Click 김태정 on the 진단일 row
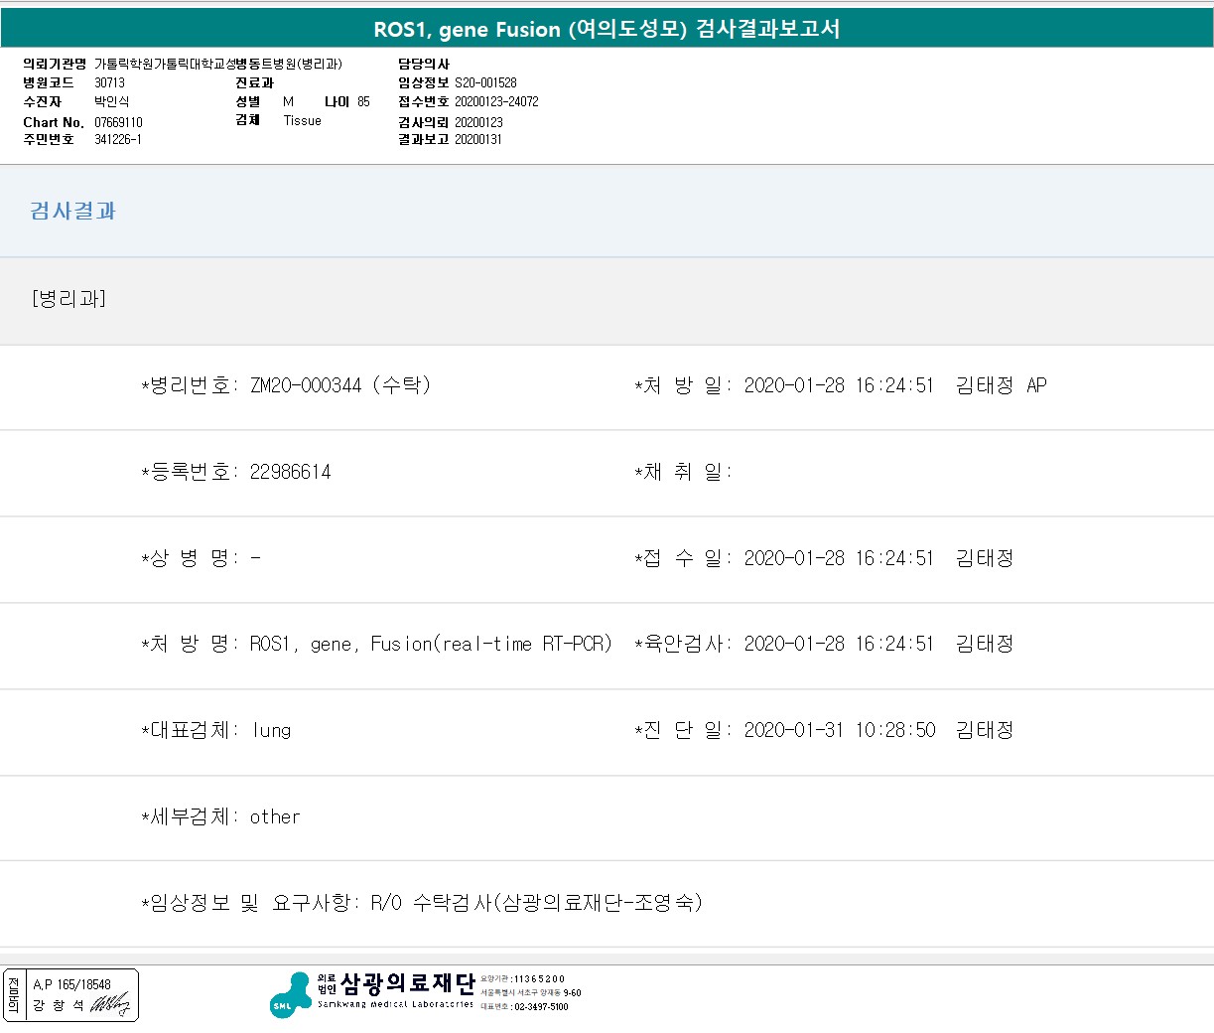The width and height of the screenshot is (1214, 1033). click(x=985, y=730)
